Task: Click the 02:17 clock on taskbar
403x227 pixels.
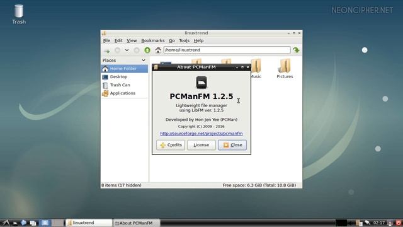Action: tap(379, 223)
